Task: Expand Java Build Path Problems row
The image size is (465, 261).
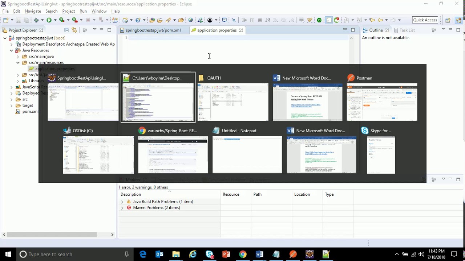Action: (122, 202)
